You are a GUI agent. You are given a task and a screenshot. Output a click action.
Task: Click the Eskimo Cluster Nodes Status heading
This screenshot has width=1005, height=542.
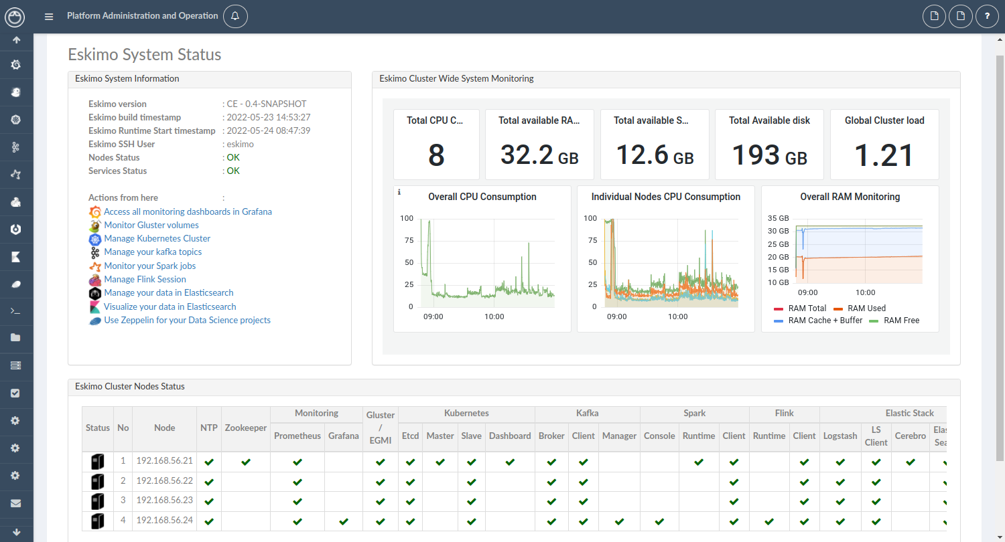point(130,386)
